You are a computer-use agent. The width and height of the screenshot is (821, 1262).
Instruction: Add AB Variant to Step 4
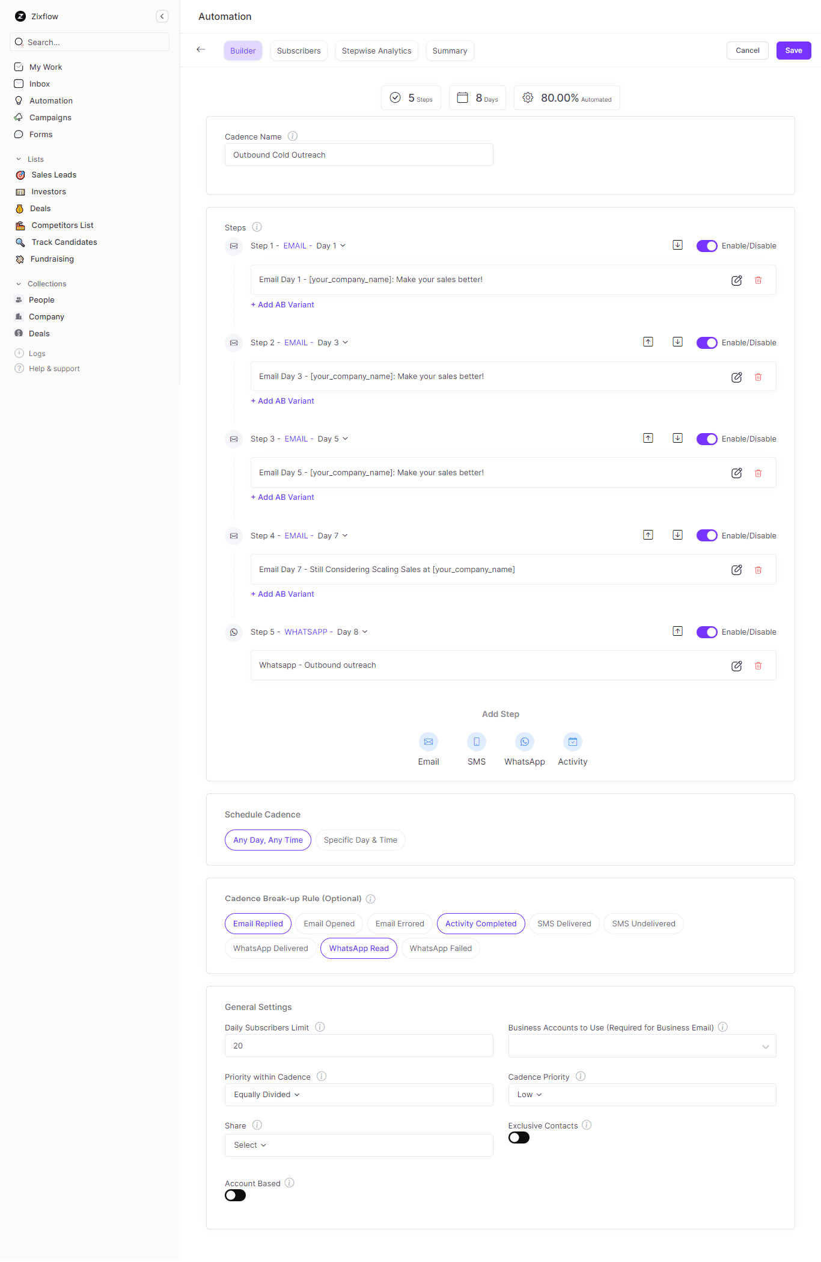pos(282,594)
